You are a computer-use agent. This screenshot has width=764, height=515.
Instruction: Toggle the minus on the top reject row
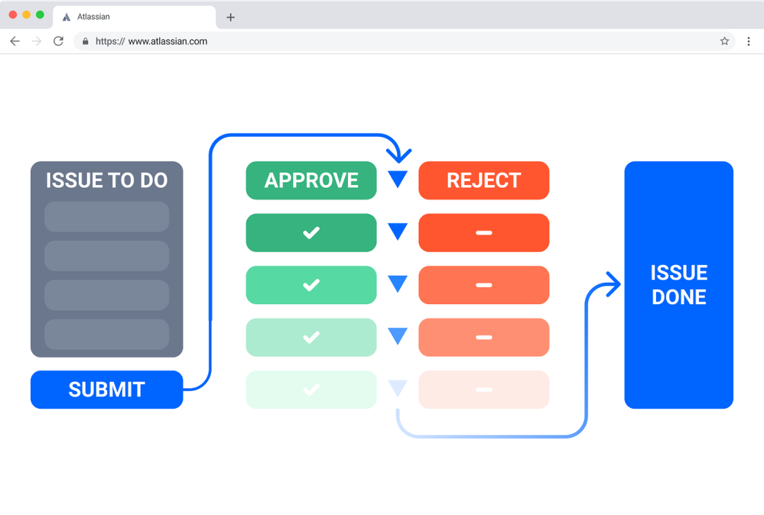[483, 232]
